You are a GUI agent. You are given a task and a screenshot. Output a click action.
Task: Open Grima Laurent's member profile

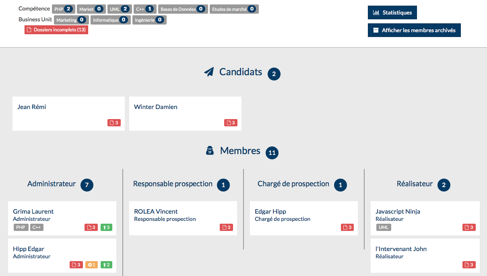(x=33, y=212)
